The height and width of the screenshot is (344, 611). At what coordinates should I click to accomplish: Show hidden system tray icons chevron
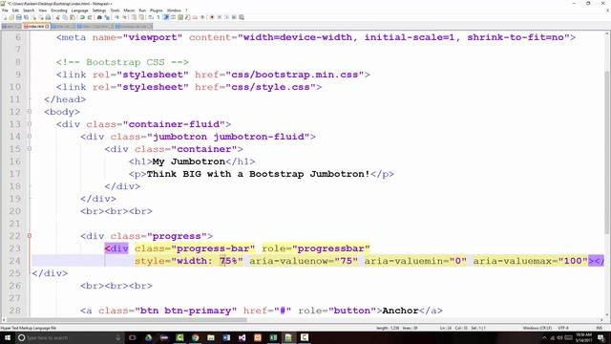544,337
